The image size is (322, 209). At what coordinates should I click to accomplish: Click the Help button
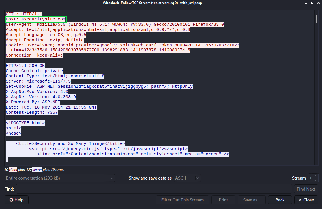tap(16, 200)
